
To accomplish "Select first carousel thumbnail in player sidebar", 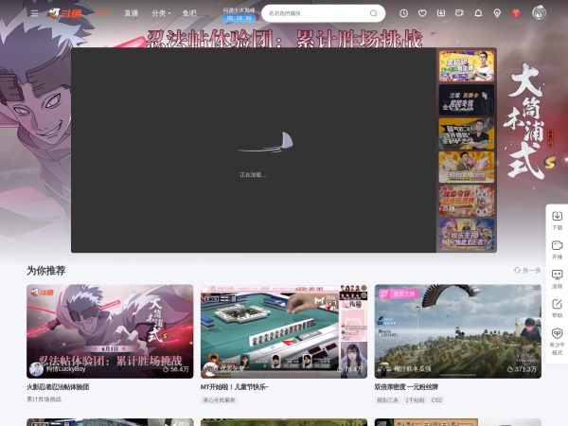I will pyautogui.click(x=466, y=66).
